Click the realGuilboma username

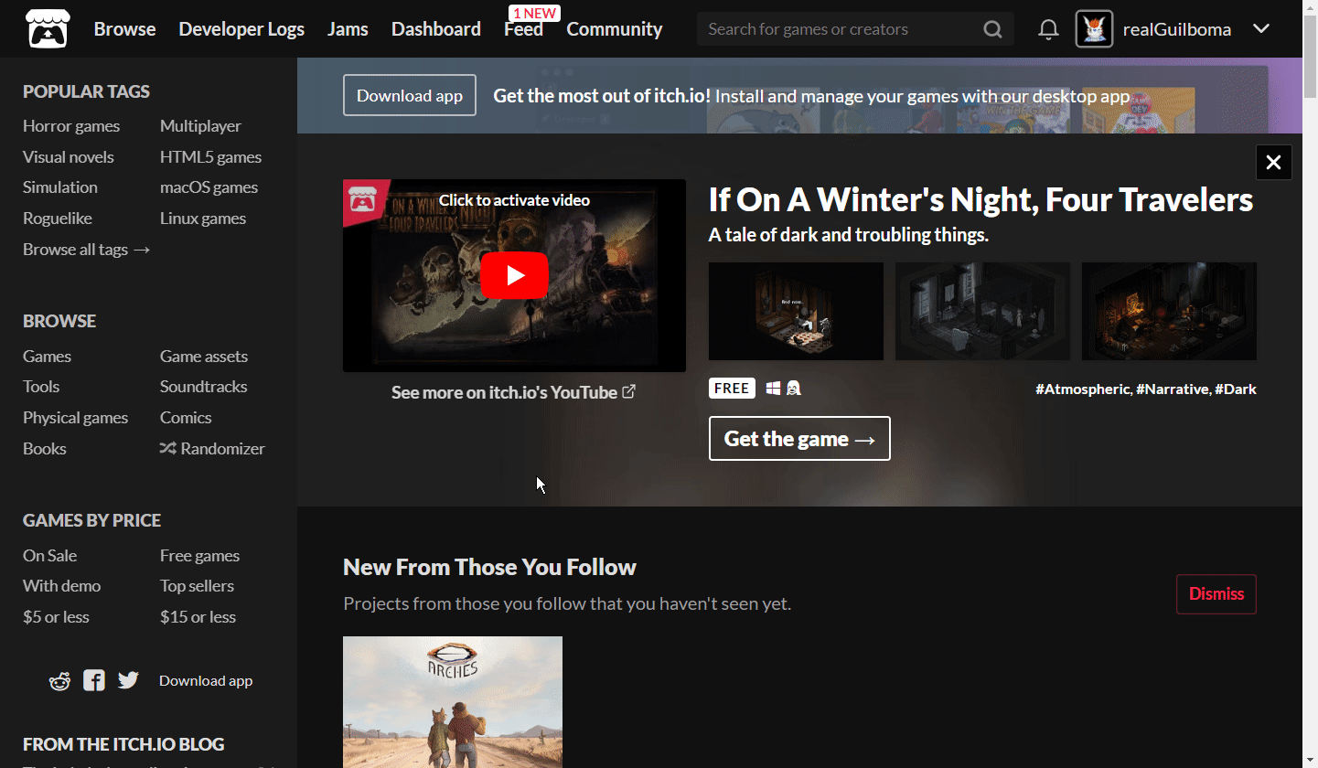1176,29
